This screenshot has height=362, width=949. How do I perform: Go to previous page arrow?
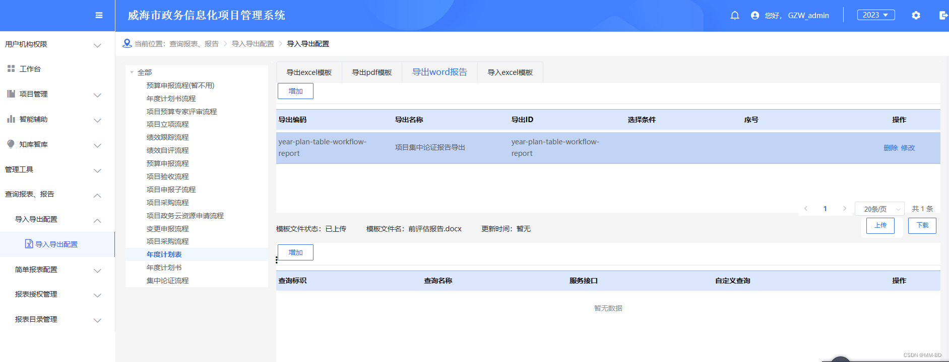pyautogui.click(x=806, y=209)
